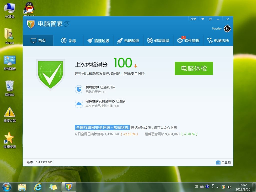Click the Mayday account name
This screenshot has height=192, width=256.
pyautogui.click(x=217, y=28)
